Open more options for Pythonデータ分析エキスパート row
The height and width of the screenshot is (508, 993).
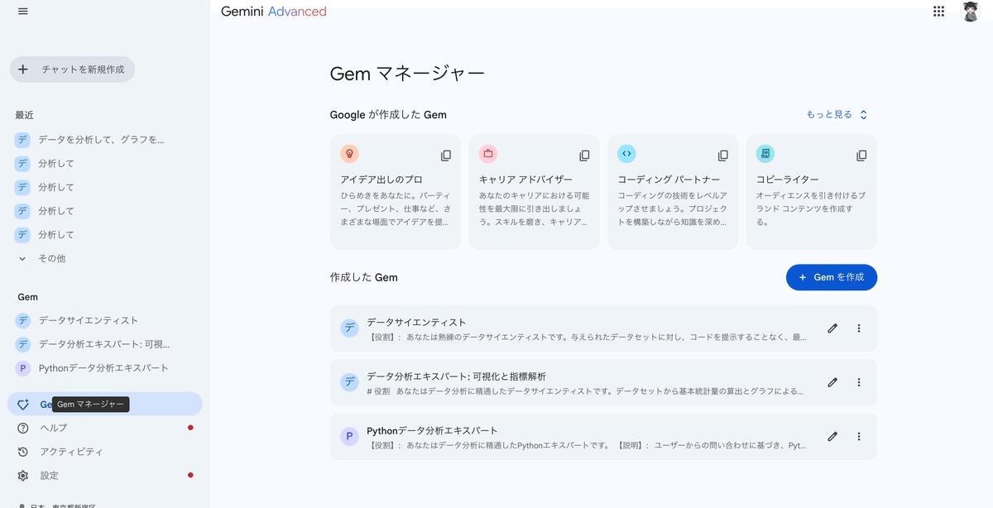[859, 436]
